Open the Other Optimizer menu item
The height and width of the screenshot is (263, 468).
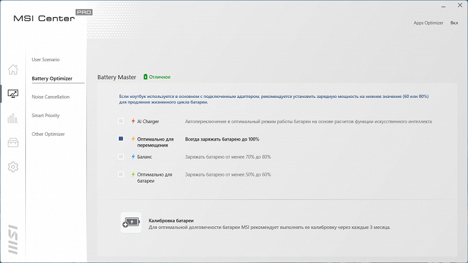click(x=48, y=134)
